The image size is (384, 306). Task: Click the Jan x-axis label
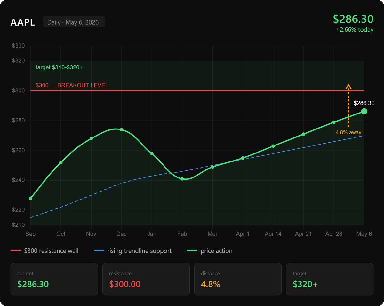click(x=152, y=234)
